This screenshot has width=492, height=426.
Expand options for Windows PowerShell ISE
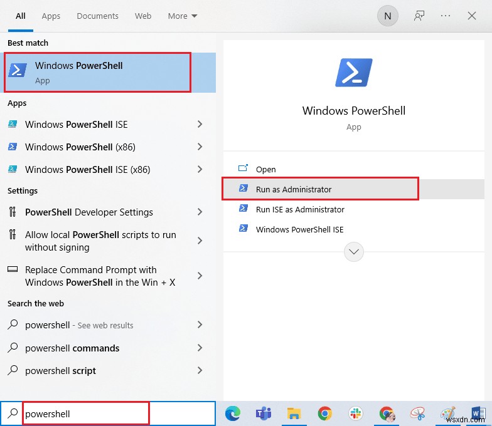coord(200,124)
